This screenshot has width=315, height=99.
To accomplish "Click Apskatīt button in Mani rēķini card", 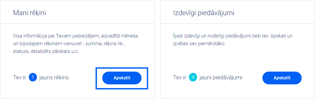I will point(122,78).
